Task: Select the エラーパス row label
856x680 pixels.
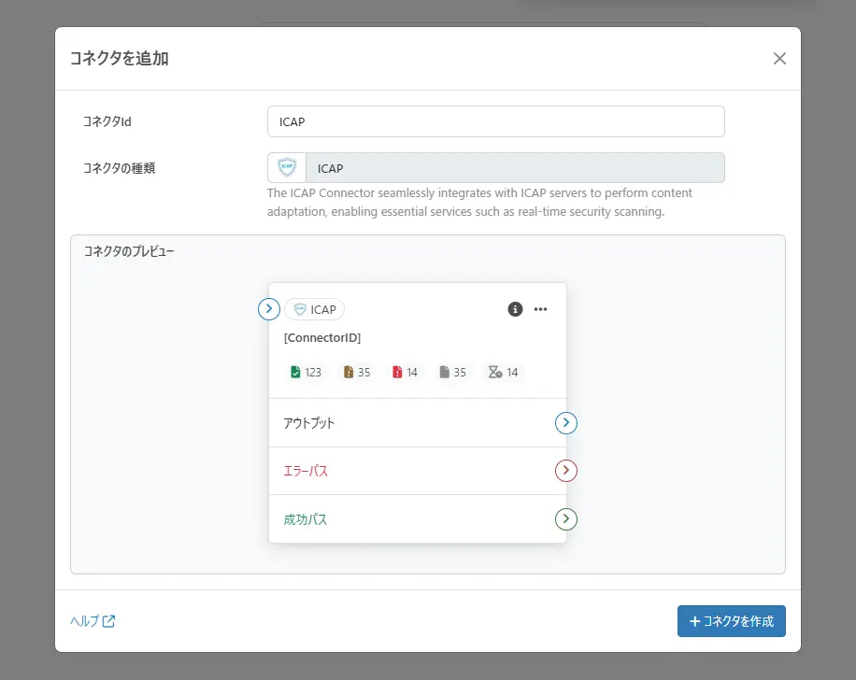Action: point(306,471)
